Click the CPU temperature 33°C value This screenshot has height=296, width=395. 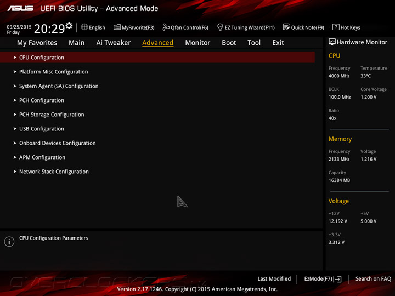point(365,76)
